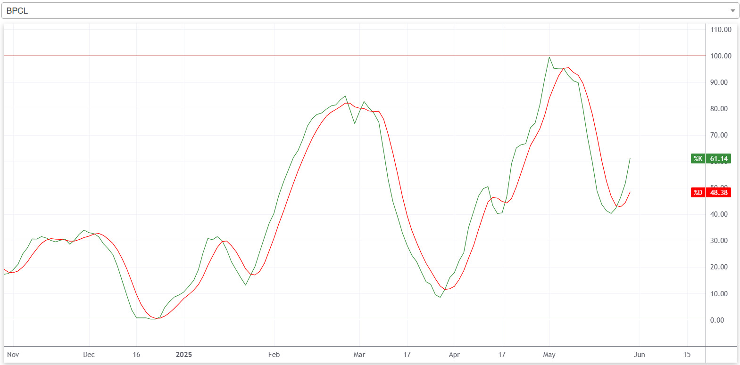Open the BPCL symbol dropdown

[x=370, y=11]
